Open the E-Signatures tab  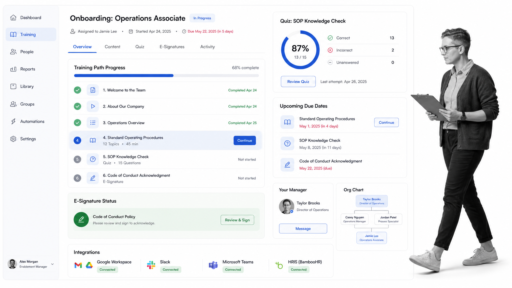[172, 47]
